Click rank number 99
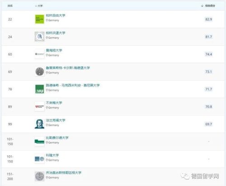The image size is (226, 186). click(10, 124)
